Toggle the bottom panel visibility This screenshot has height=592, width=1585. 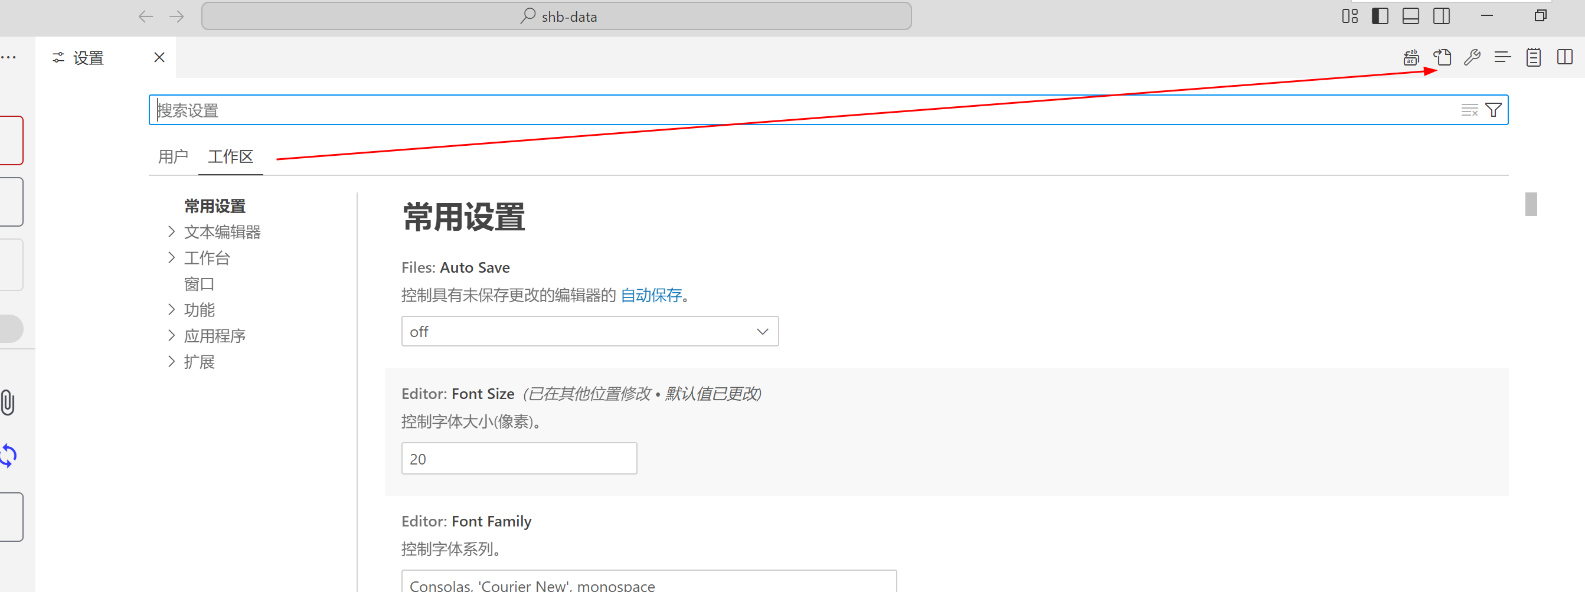[1410, 17]
